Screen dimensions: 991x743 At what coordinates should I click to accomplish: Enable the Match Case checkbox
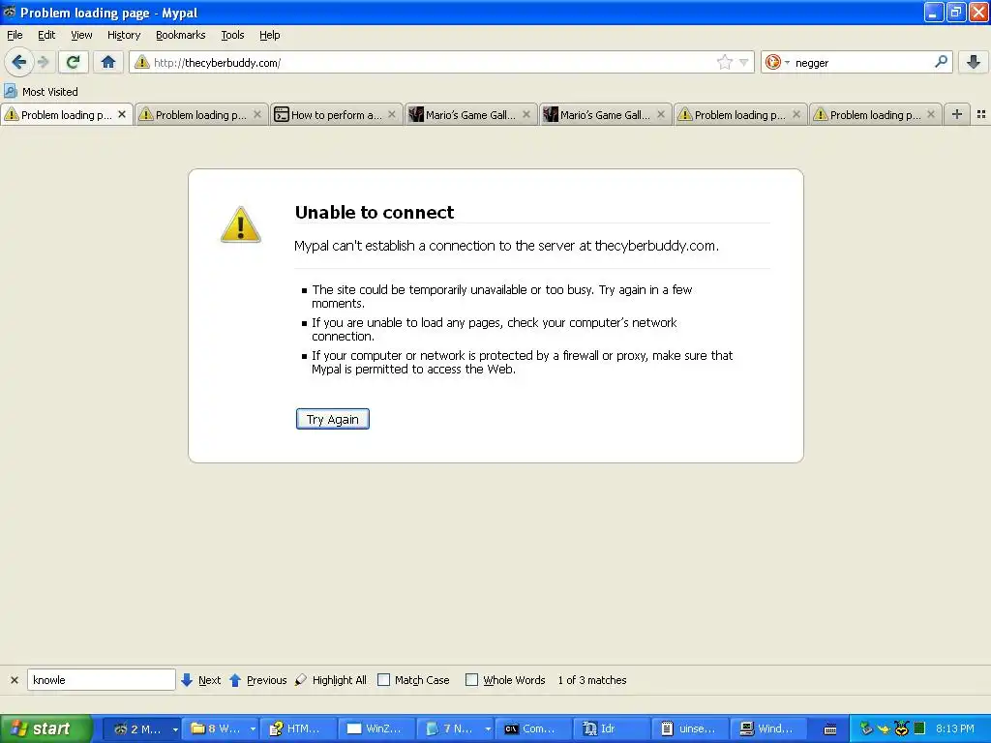(x=383, y=680)
